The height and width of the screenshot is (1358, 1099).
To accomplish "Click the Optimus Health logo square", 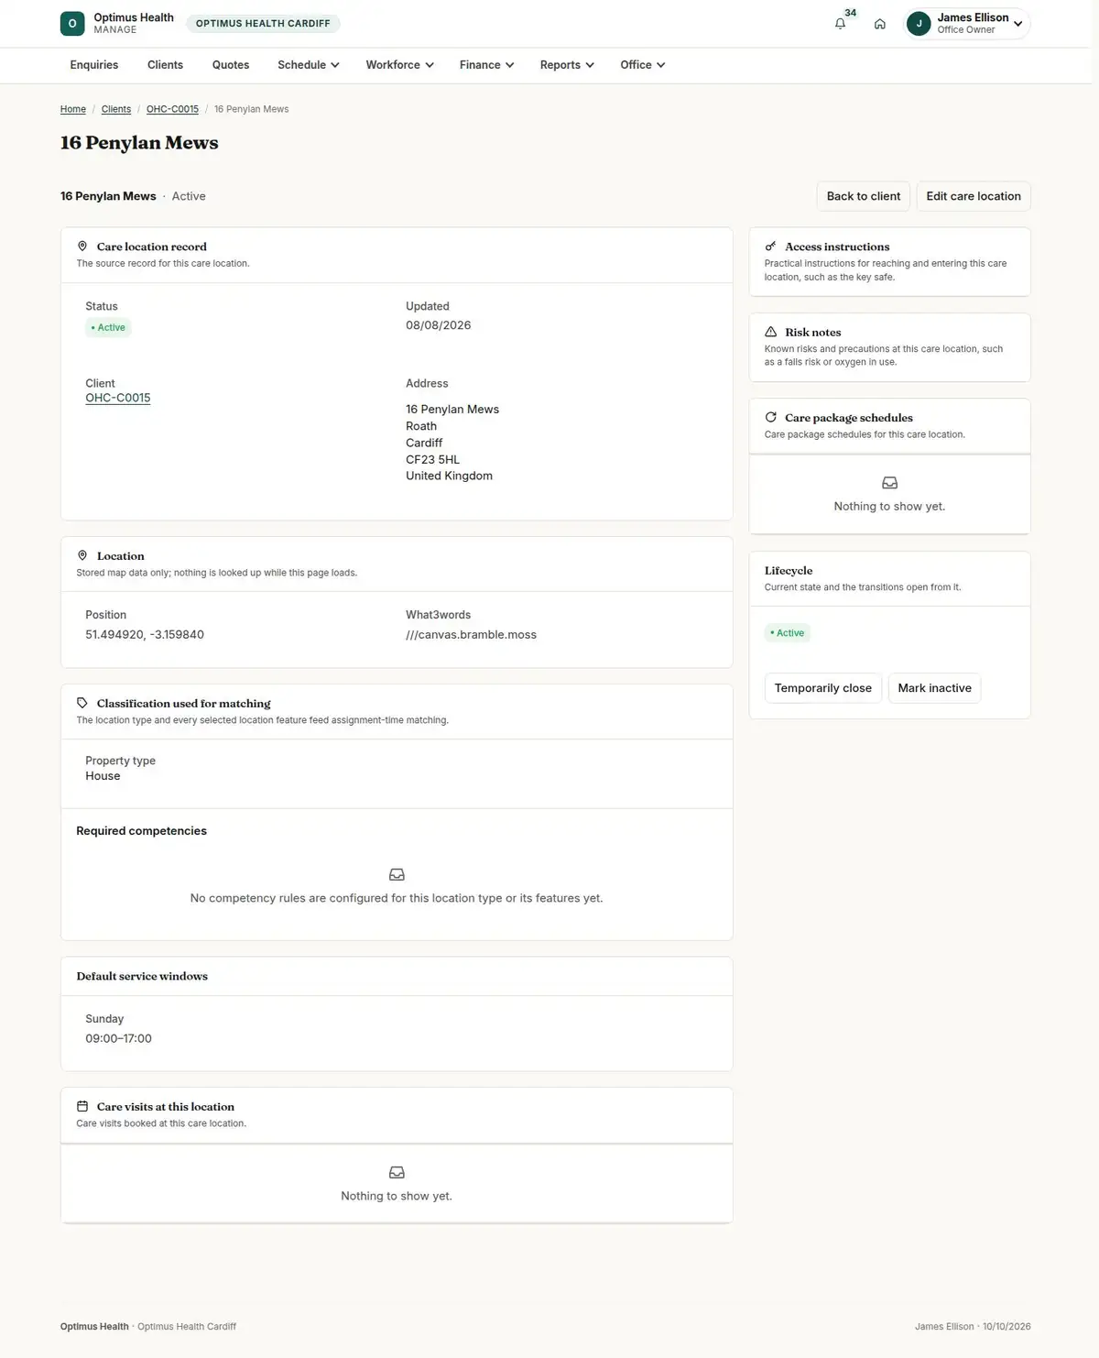I will 72,24.
